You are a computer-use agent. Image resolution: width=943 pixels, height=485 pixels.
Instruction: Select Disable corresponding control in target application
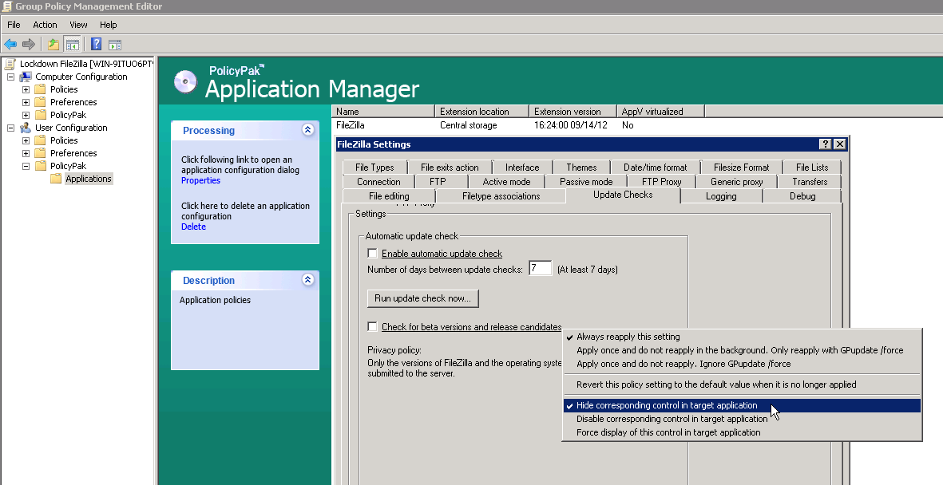(742, 419)
